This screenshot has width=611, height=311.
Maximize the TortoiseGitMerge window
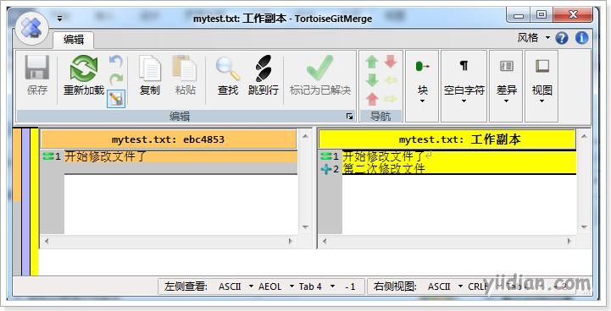pyautogui.click(x=542, y=15)
